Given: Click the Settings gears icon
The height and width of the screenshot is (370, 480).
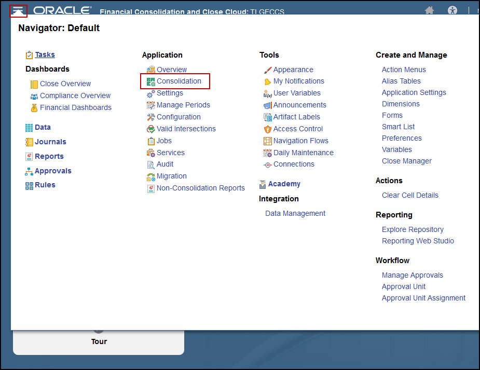Looking at the screenshot, I should (151, 93).
